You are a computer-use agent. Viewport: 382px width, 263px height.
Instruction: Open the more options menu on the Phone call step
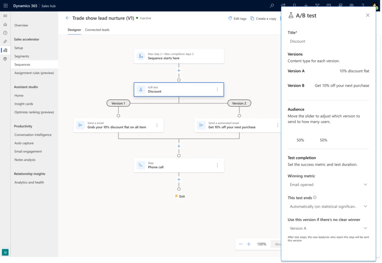click(217, 165)
